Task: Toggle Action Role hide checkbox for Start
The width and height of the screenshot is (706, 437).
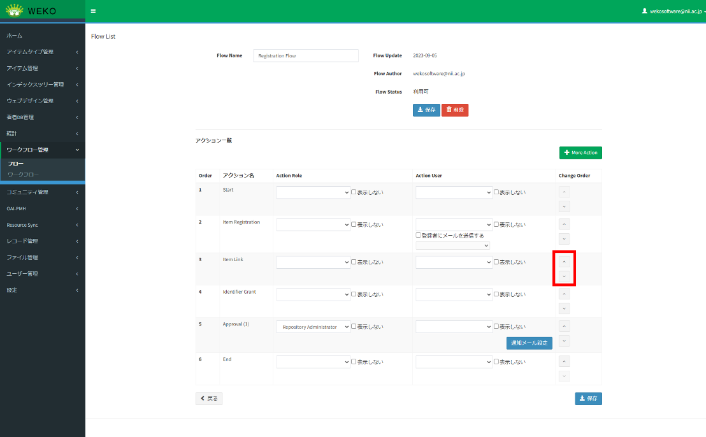Action: point(354,192)
